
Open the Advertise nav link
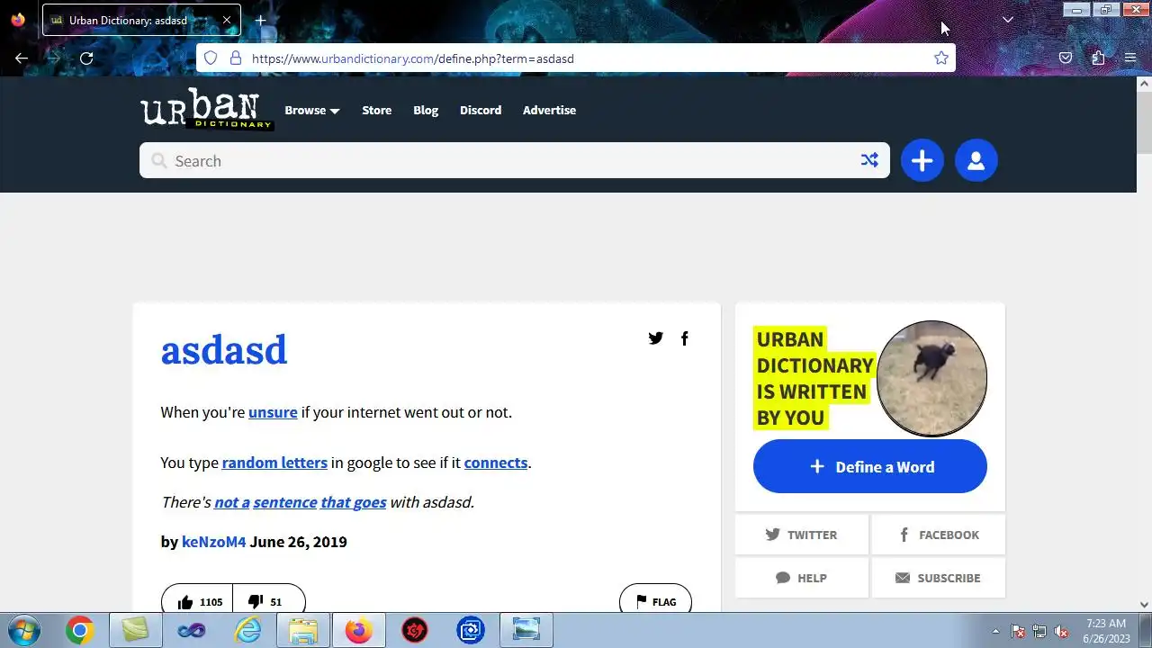coord(549,110)
